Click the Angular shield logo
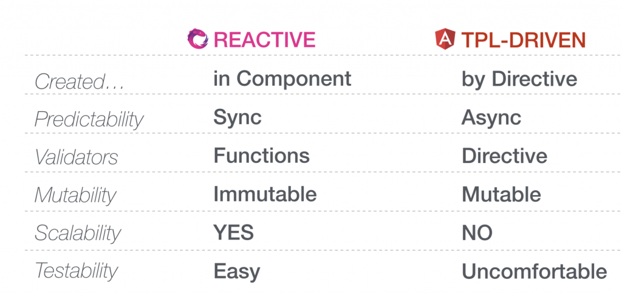 click(x=445, y=40)
